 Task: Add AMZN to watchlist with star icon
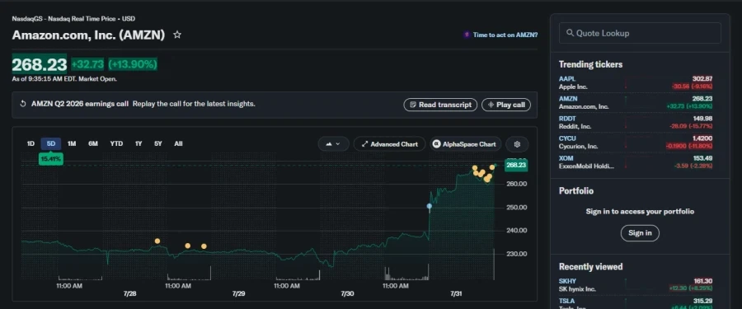pyautogui.click(x=177, y=35)
